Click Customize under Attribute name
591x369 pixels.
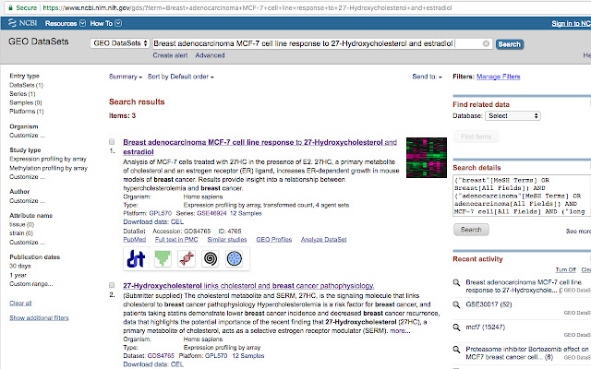(x=27, y=242)
